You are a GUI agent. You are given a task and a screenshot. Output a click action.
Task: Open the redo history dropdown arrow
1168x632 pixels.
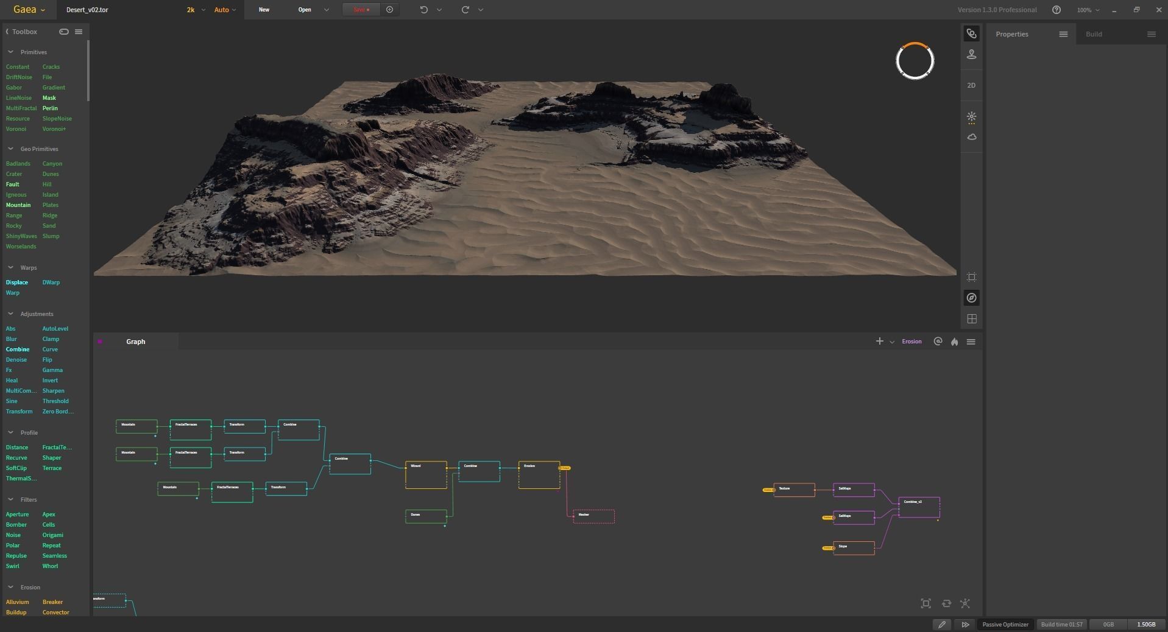(x=481, y=10)
